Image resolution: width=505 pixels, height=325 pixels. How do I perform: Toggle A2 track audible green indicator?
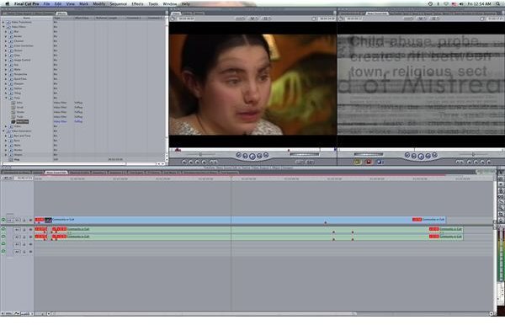(x=3, y=237)
